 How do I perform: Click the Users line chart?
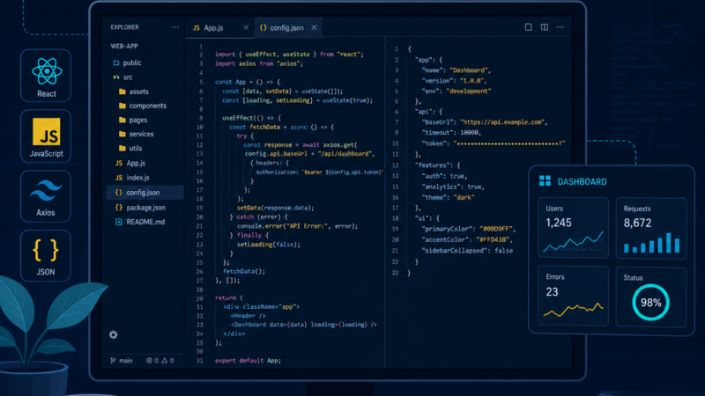tap(574, 241)
